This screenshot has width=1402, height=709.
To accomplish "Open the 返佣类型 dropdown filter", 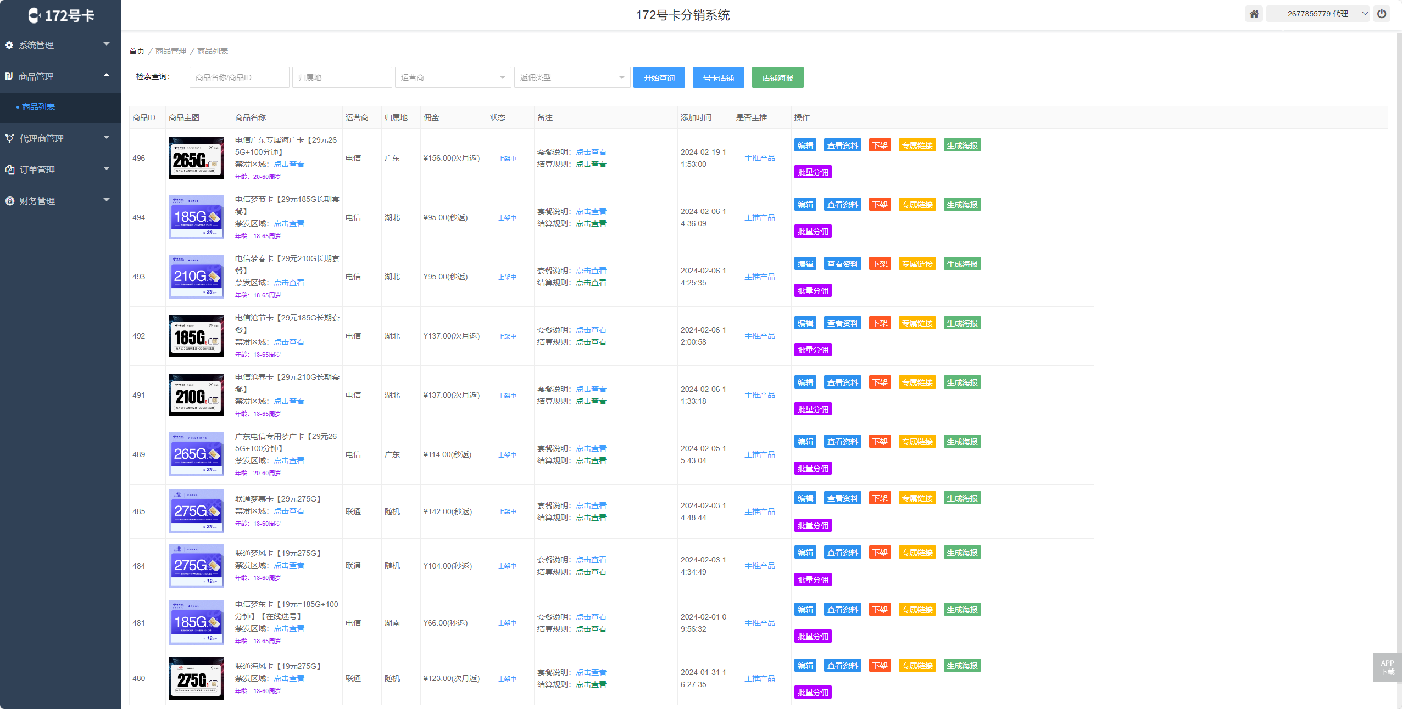I will pos(572,77).
